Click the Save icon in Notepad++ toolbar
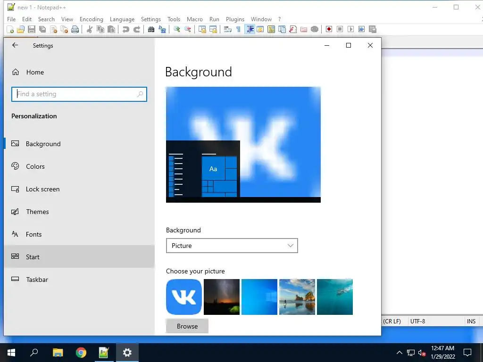 (32, 29)
